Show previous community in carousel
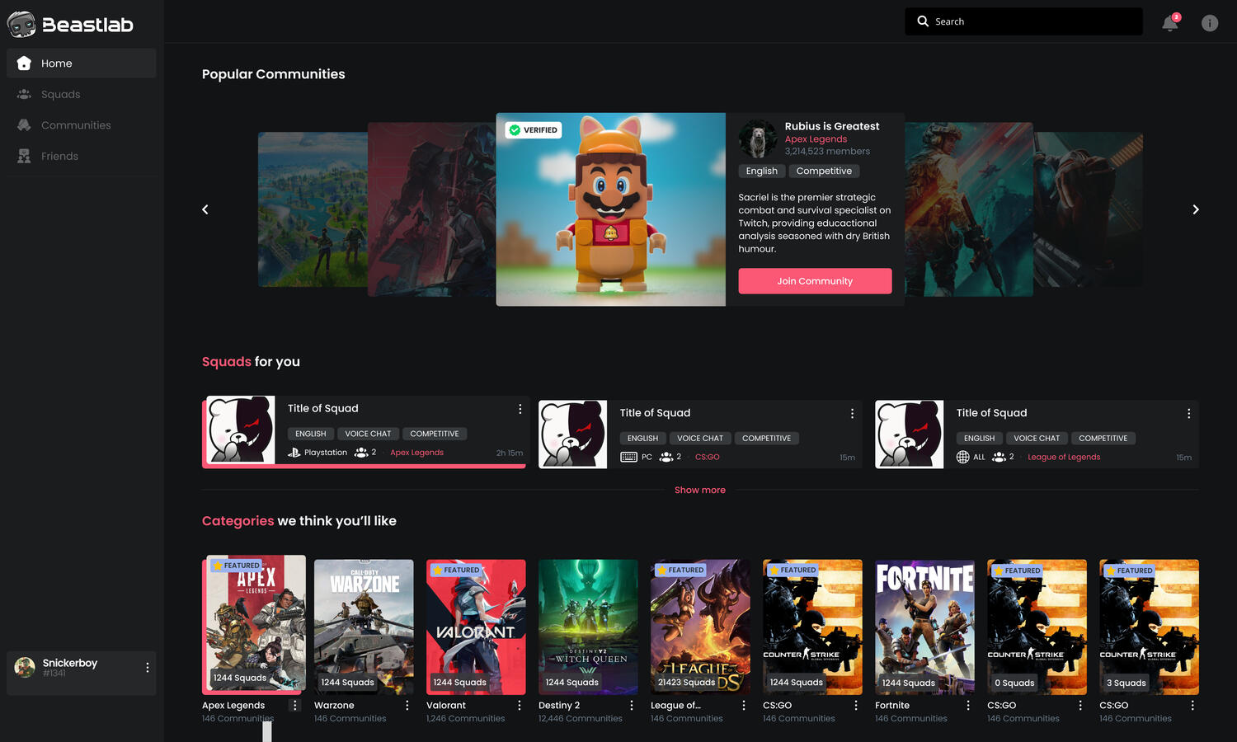The image size is (1237, 742). tap(205, 209)
